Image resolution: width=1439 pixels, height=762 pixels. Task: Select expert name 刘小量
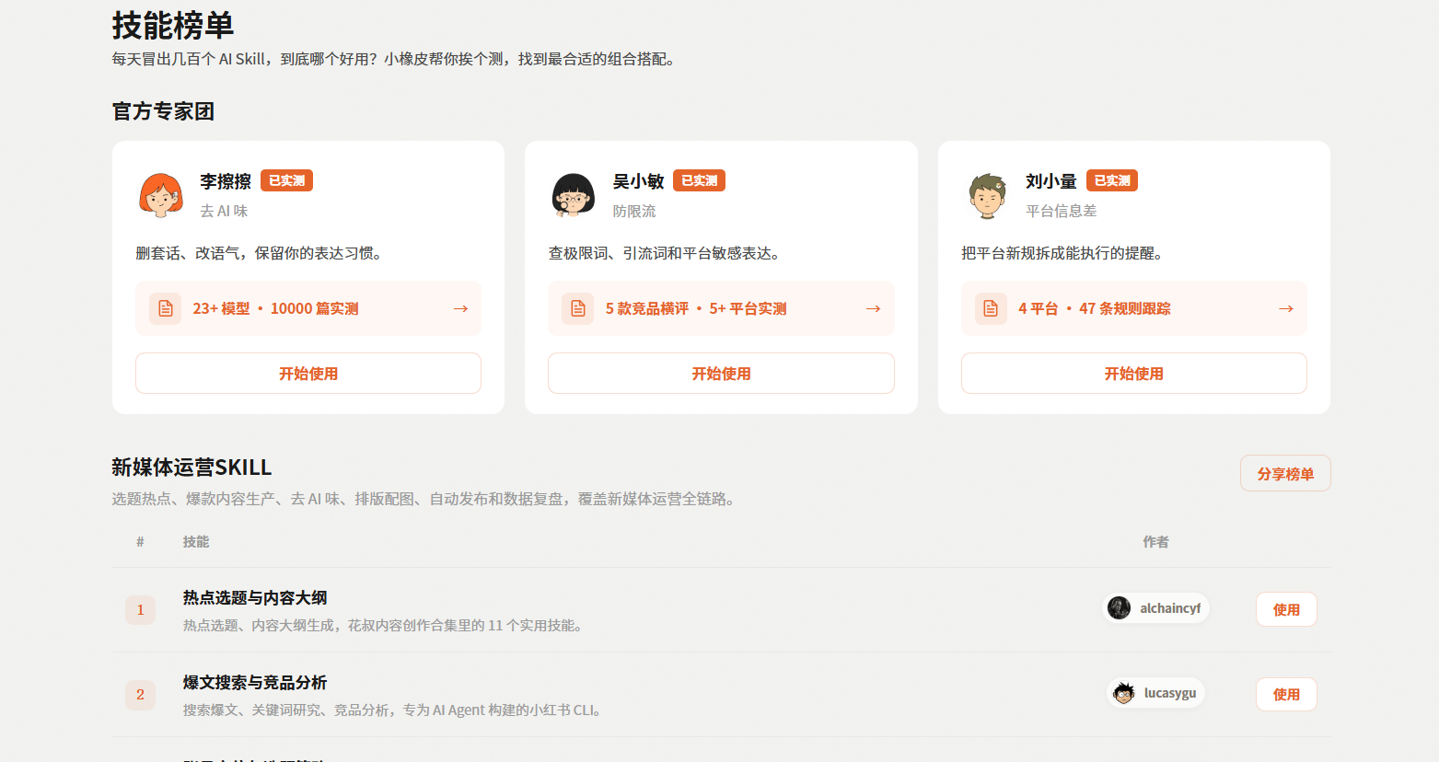(x=1051, y=181)
